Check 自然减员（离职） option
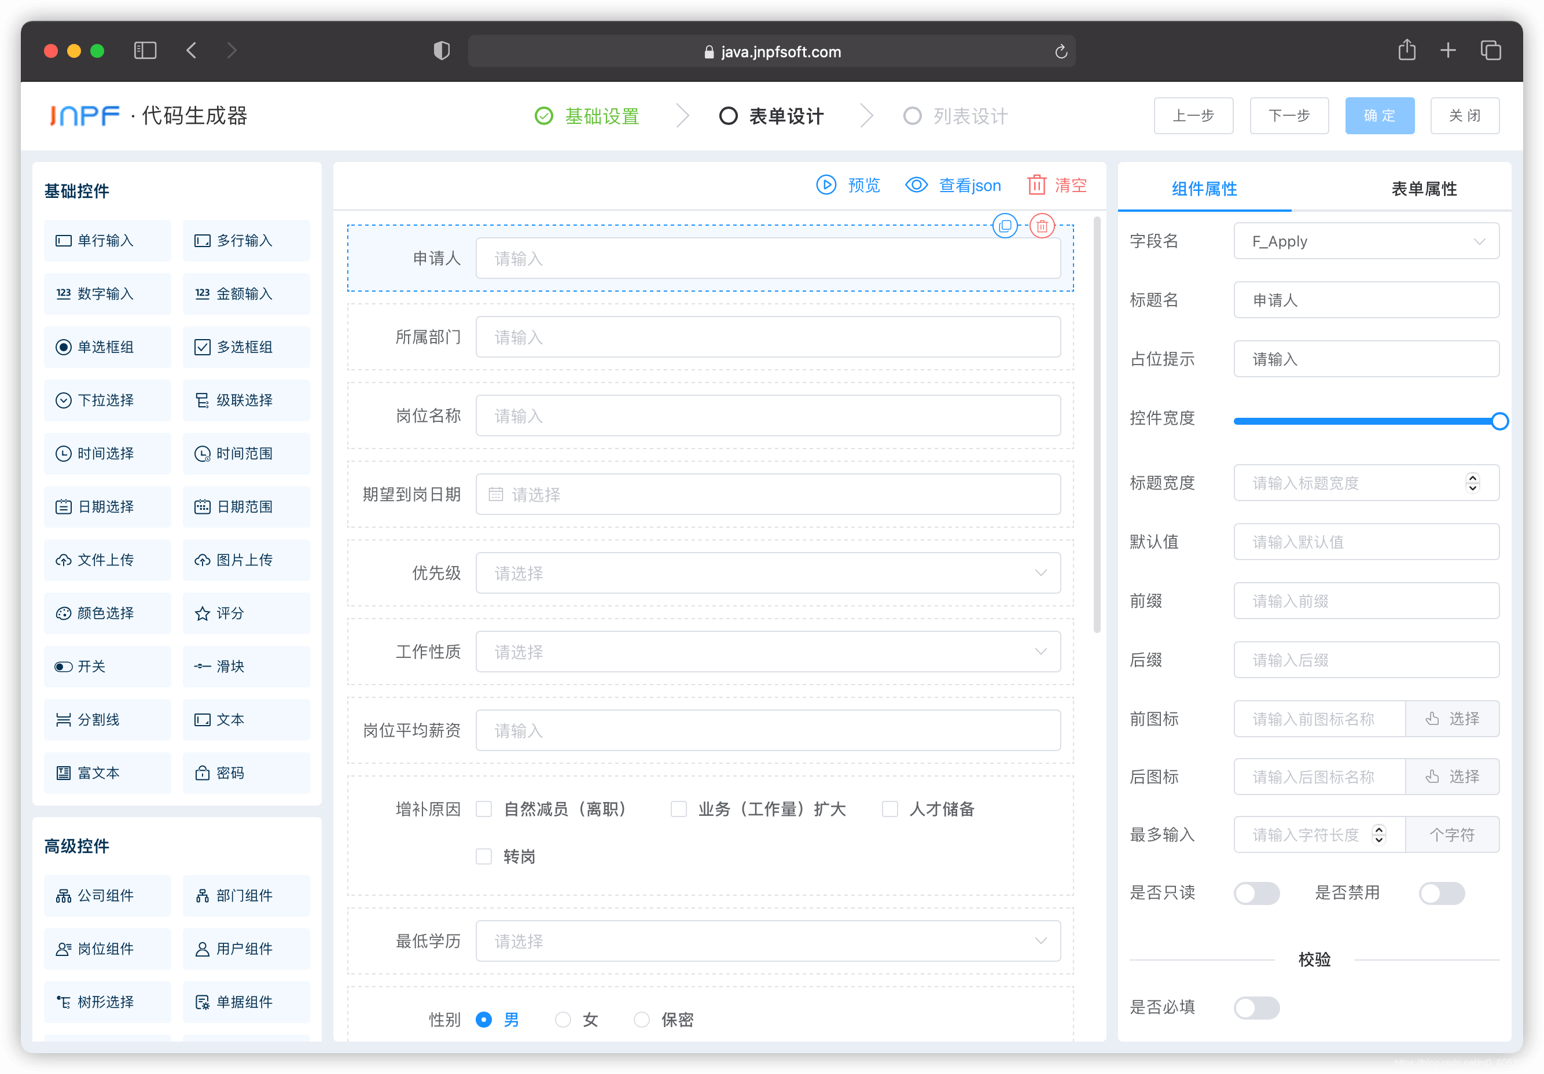1544x1074 pixels. click(483, 809)
